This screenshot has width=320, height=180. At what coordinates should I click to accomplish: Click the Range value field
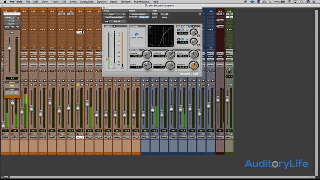136,56
